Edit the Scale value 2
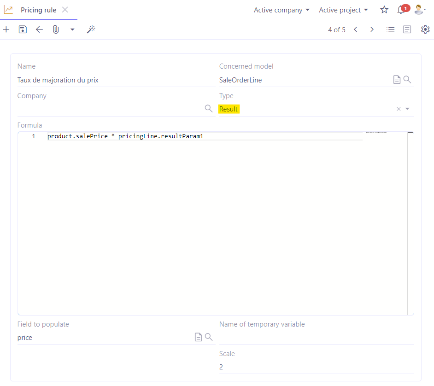This screenshot has height=386, width=434. tap(317, 367)
